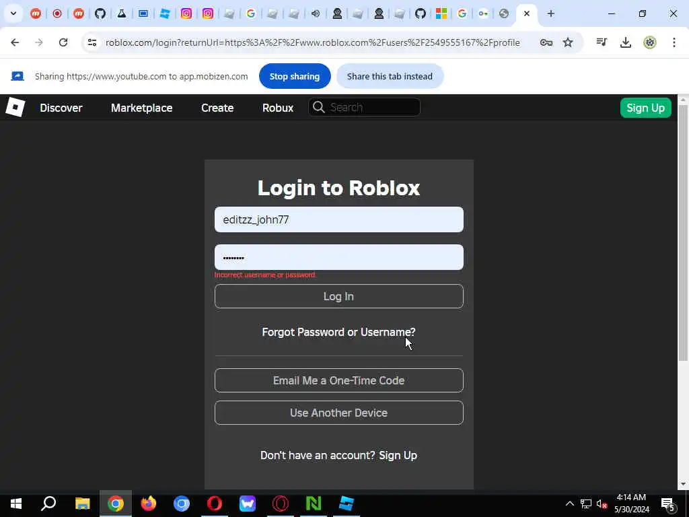Open the green N app on taskbar
The height and width of the screenshot is (517, 689).
tap(314, 504)
